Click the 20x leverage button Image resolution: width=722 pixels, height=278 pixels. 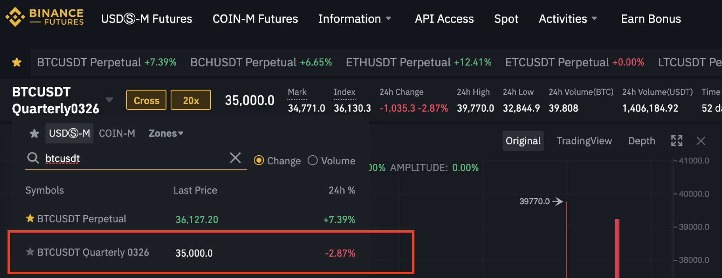coord(191,100)
